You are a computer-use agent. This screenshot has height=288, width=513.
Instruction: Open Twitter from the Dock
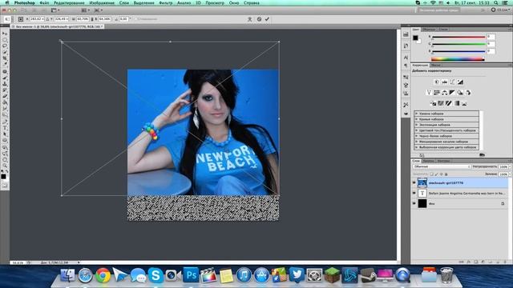click(x=297, y=275)
